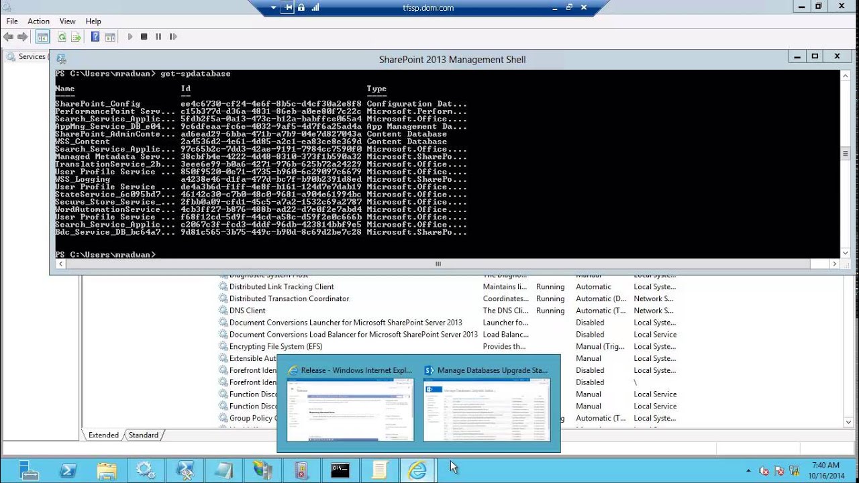Screen dimensions: 859x483
Task: Open the File menu
Action: click(x=12, y=21)
